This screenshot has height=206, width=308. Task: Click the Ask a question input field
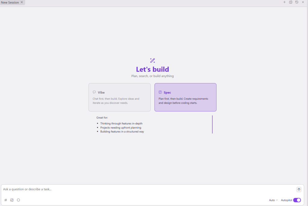(147, 189)
